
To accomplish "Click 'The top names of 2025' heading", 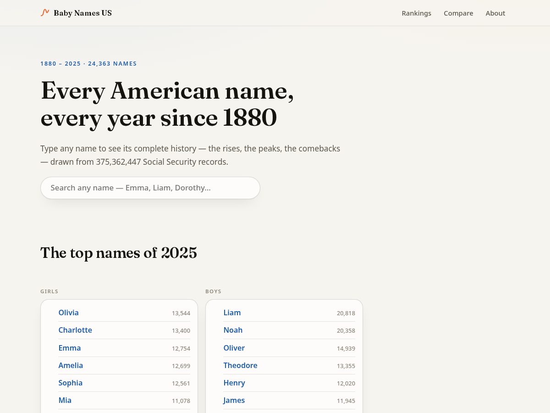I will click(119, 253).
